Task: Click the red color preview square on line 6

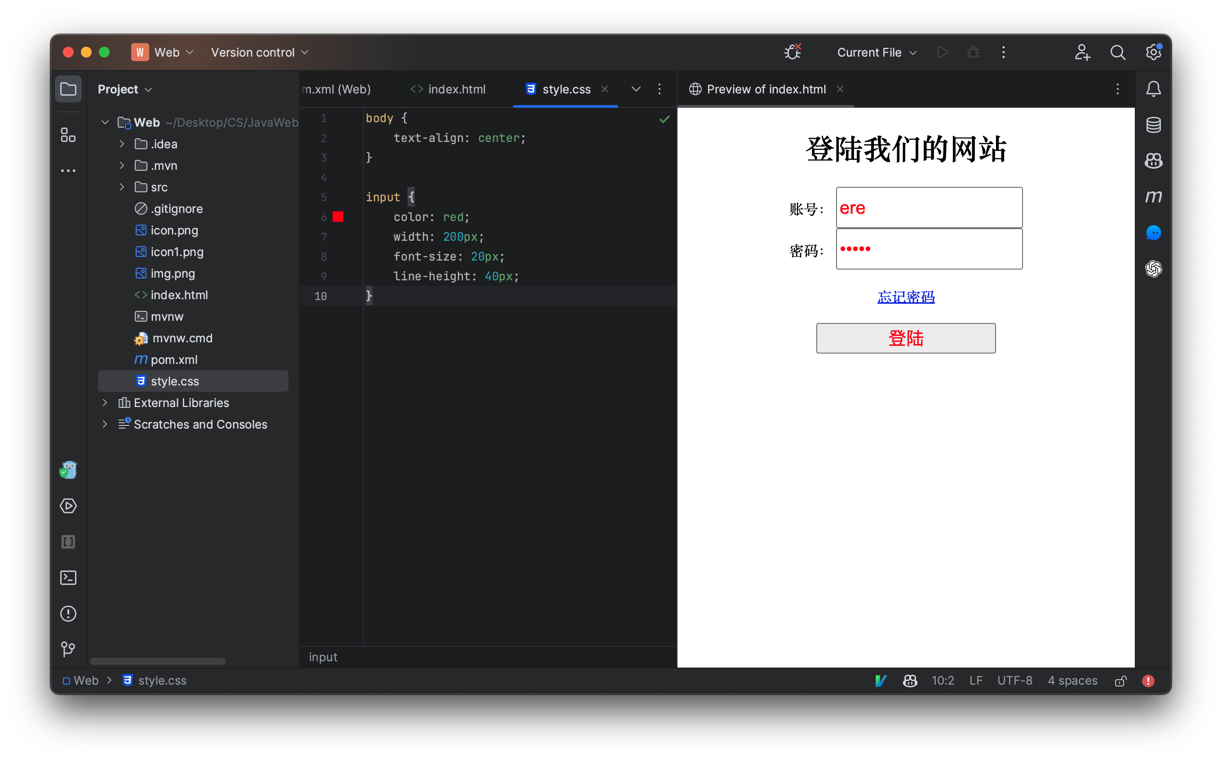Action: click(x=338, y=217)
